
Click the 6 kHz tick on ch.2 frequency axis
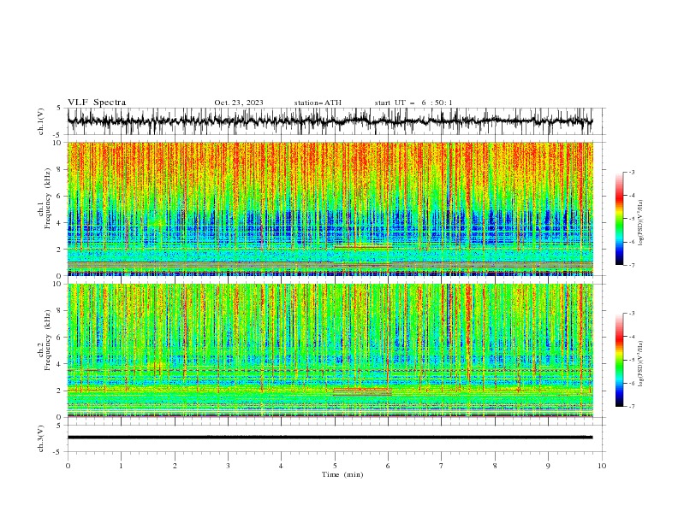pos(60,338)
